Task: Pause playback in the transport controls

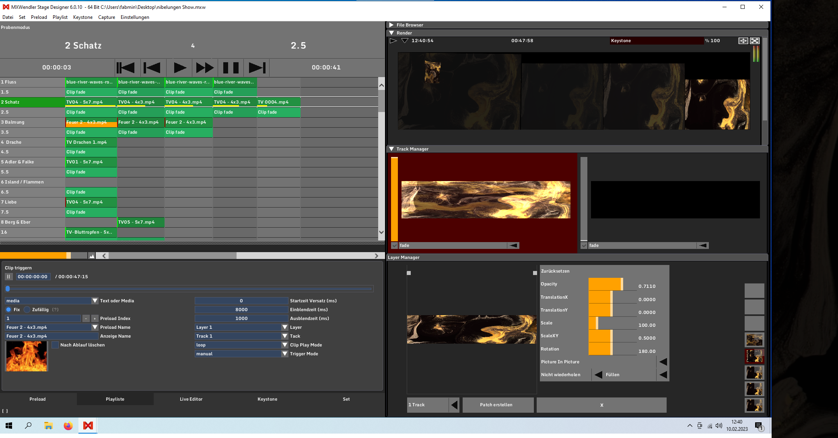Action: (x=230, y=67)
